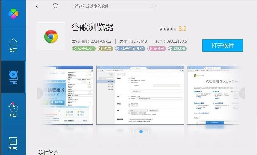
Task: Select the third carousel page dot
Action: click(x=149, y=132)
